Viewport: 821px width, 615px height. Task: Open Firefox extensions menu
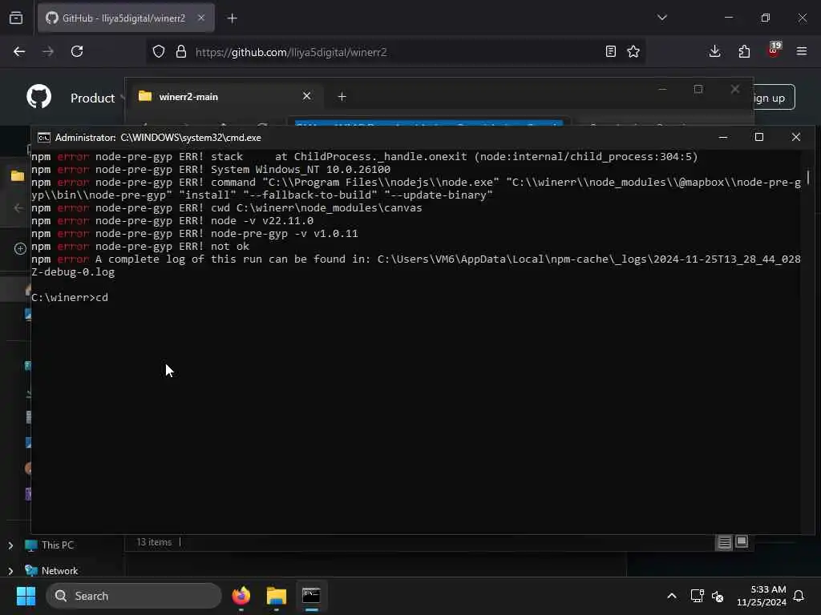tap(744, 52)
